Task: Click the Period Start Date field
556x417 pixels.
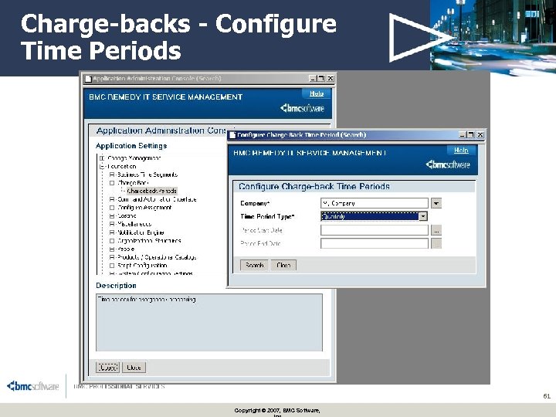Action: pyautogui.click(x=375, y=230)
